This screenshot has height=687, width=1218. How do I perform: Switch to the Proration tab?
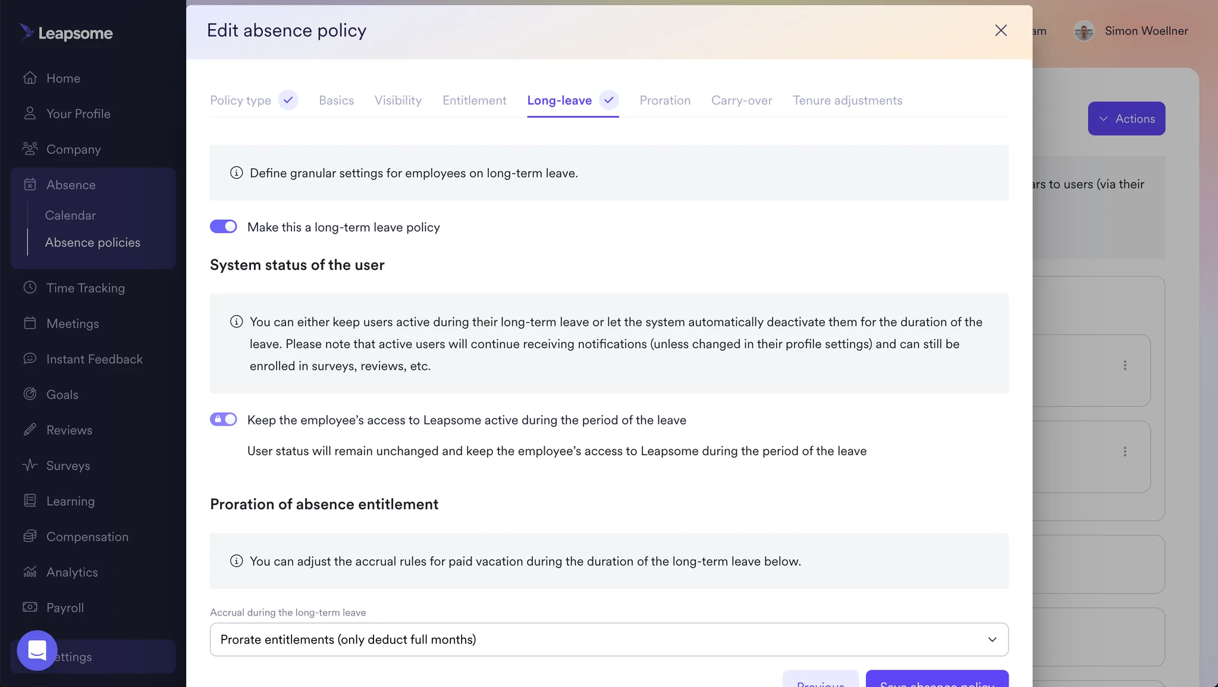[665, 100]
